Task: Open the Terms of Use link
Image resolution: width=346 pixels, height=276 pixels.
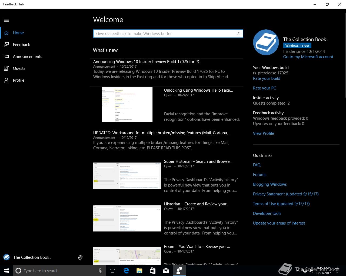Action: coord(281,204)
